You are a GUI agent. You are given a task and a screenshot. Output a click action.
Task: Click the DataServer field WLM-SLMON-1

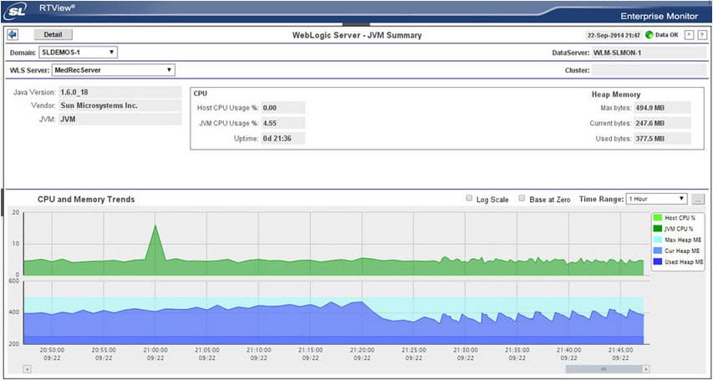(x=649, y=53)
